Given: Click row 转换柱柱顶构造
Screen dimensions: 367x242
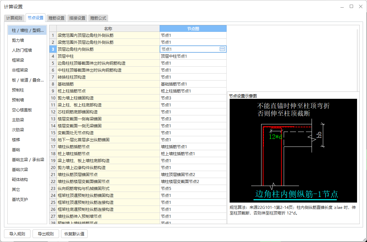Looking at the screenshot, I should 138,77.
